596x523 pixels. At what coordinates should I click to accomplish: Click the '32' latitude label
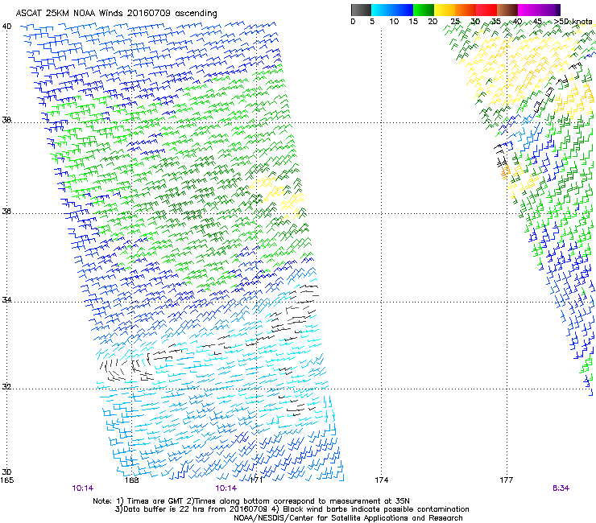point(6,387)
